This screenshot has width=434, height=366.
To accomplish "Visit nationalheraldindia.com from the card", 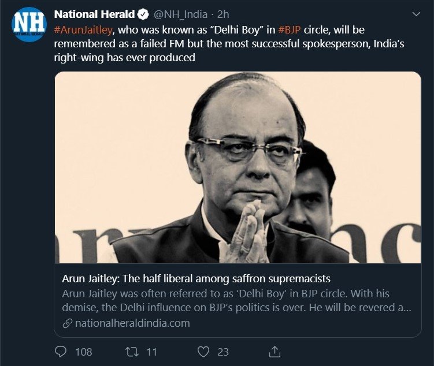I will click(x=132, y=323).
